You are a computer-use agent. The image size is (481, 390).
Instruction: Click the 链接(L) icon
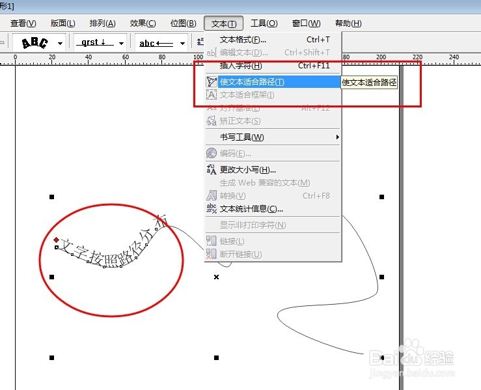(x=212, y=241)
